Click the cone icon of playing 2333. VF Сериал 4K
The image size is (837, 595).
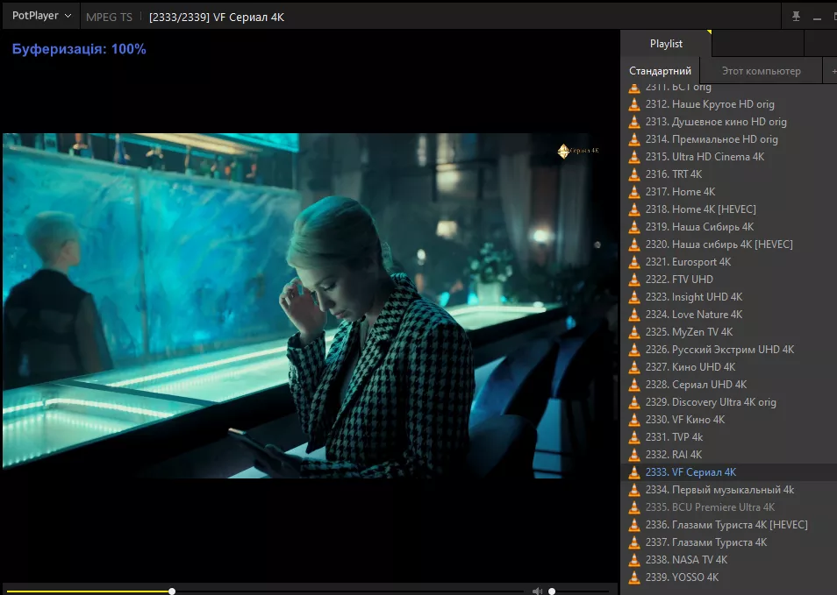tap(634, 472)
